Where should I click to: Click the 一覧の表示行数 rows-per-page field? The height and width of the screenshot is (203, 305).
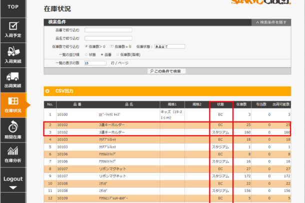pos(95,63)
